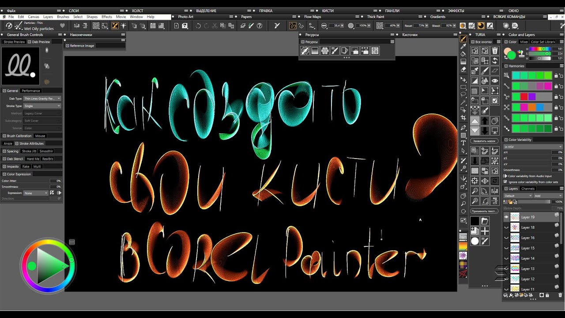565x318 pixels.
Task: Toggle visibility of Layer 14
Action: [506, 258]
